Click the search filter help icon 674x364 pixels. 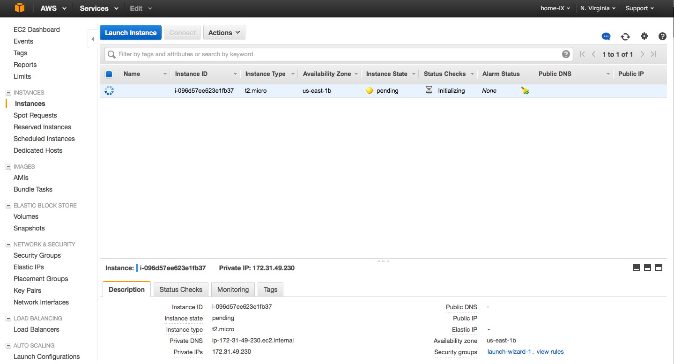click(x=566, y=54)
